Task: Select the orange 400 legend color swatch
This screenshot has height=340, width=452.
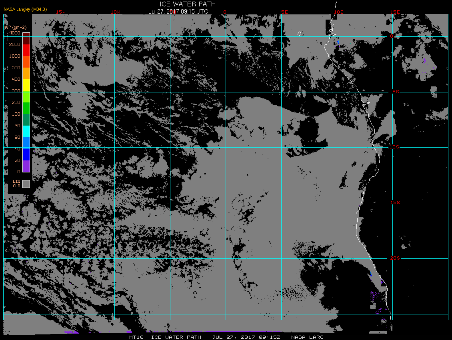Action: point(26,73)
